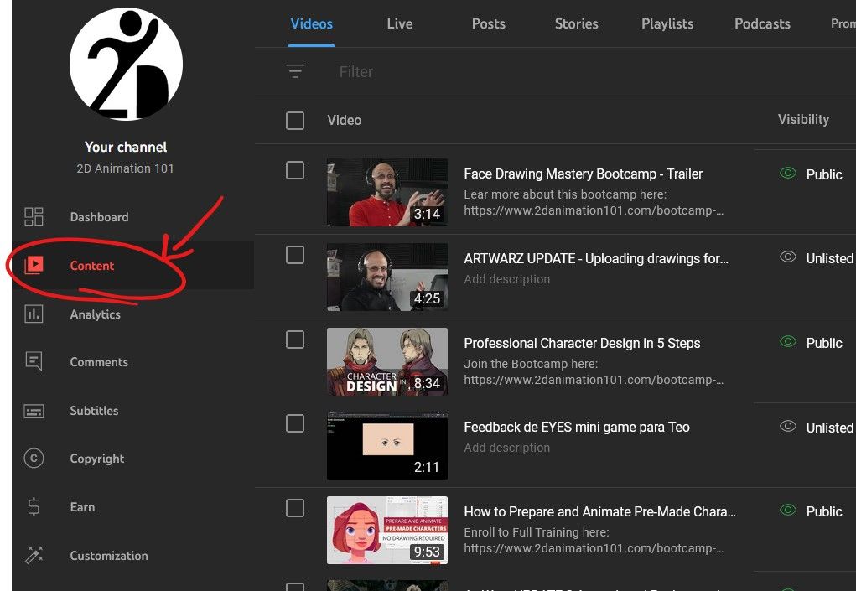Switch to the Playlists tab

pyautogui.click(x=667, y=23)
